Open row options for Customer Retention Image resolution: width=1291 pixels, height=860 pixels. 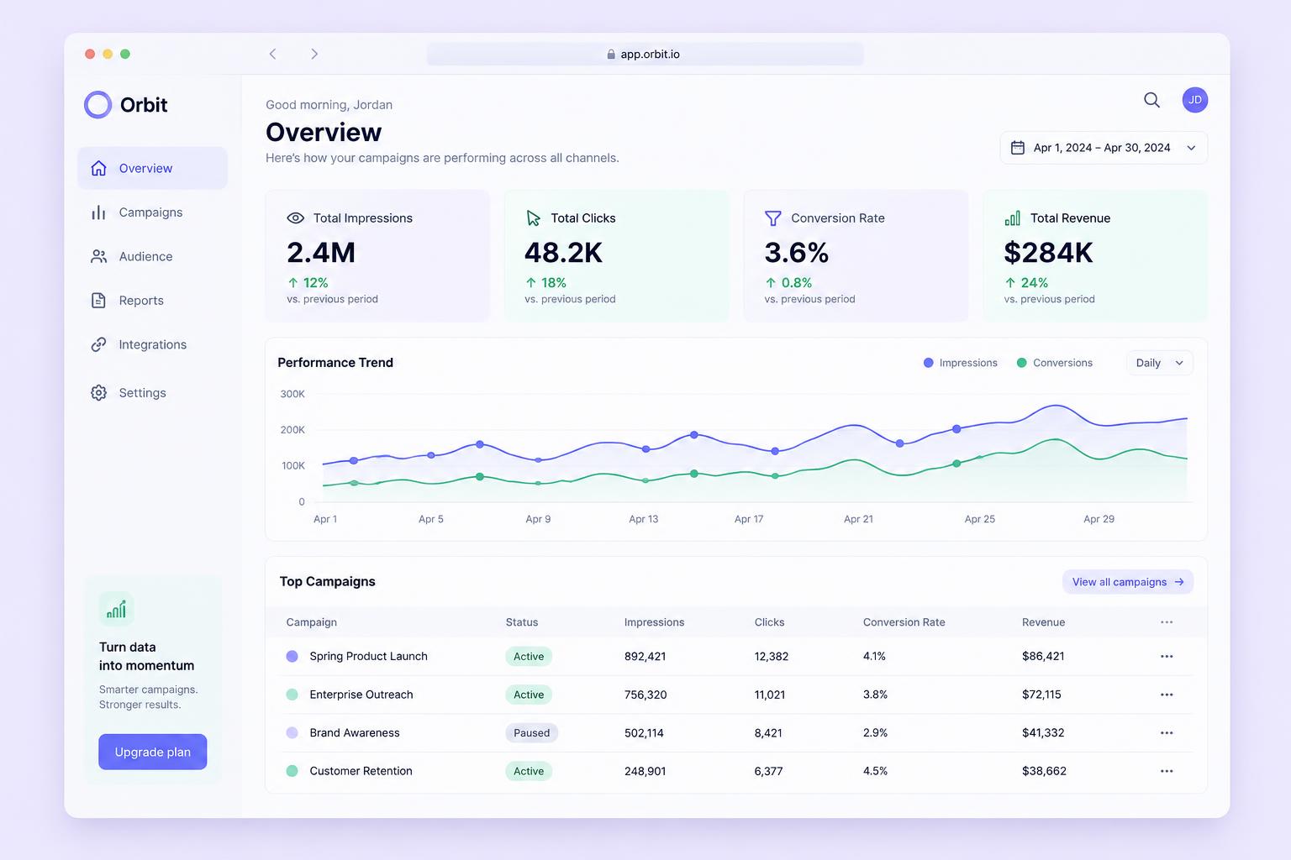pos(1167,771)
